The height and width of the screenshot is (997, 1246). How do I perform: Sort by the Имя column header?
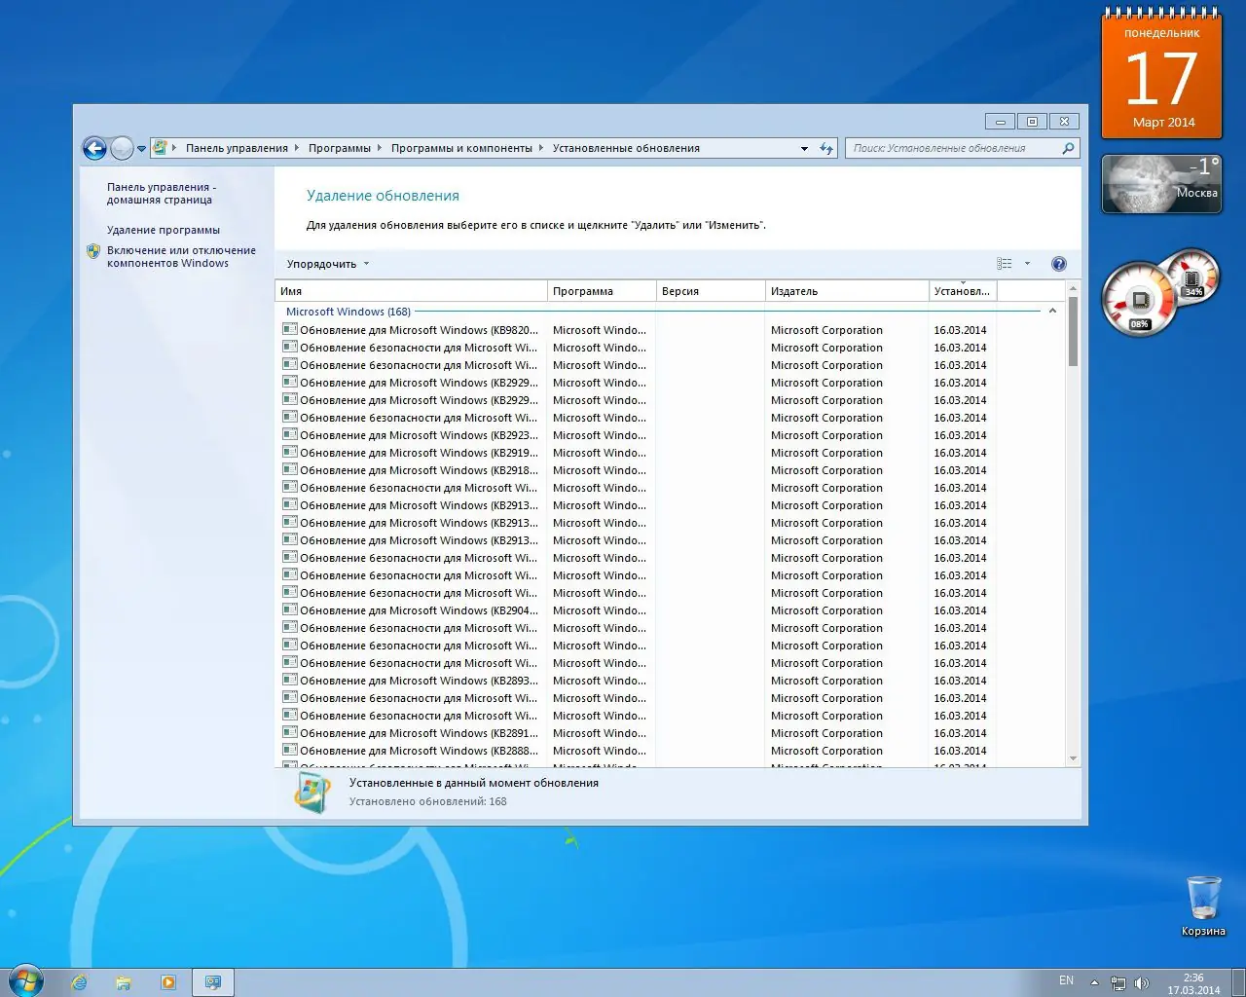pos(412,291)
